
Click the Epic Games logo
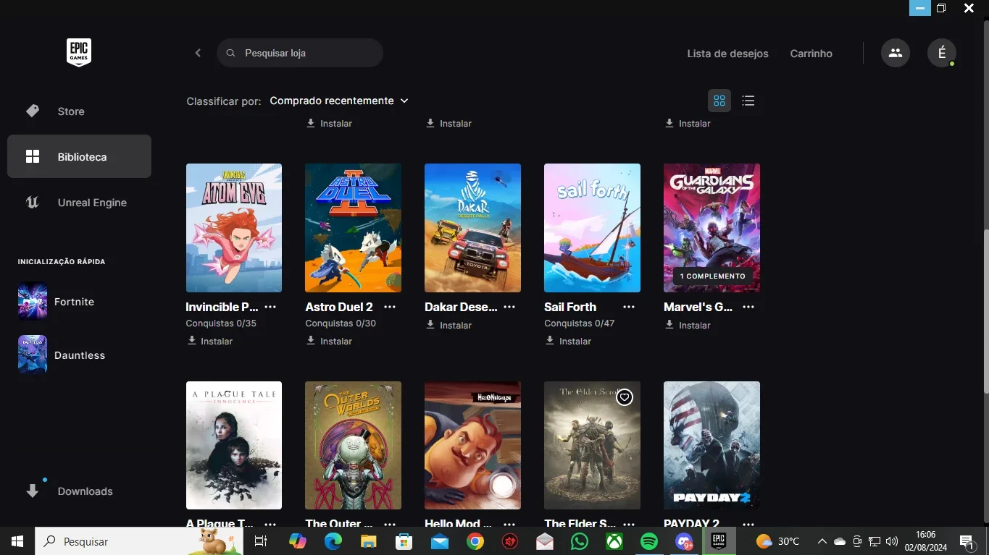pos(79,53)
